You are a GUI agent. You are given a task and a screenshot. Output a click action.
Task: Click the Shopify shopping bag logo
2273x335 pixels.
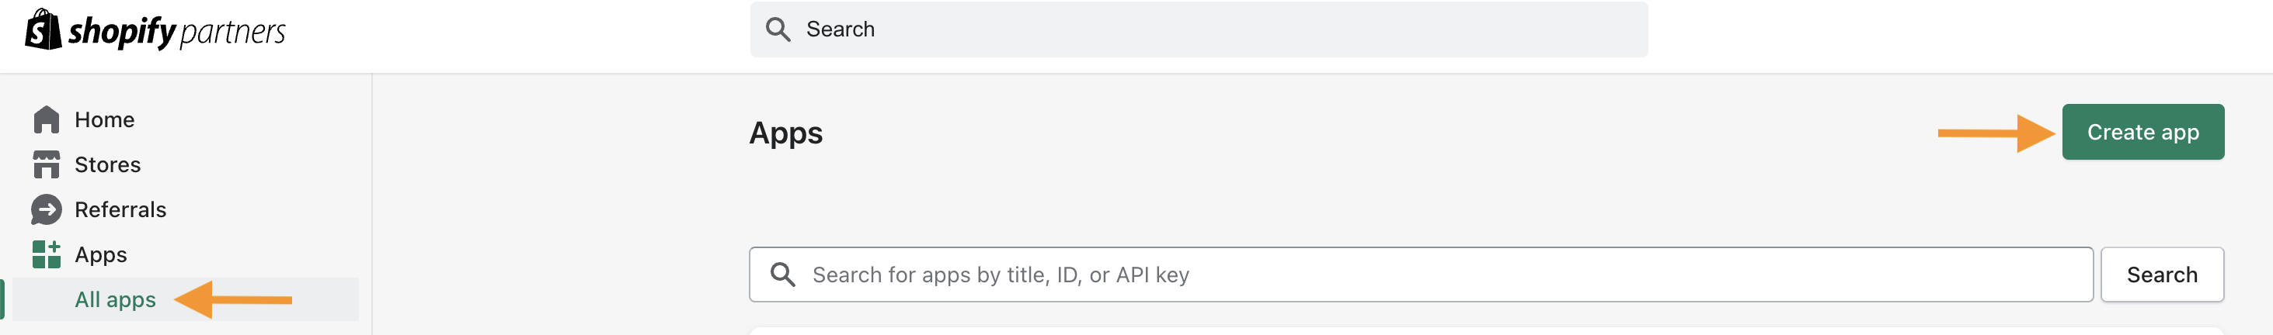tap(44, 29)
